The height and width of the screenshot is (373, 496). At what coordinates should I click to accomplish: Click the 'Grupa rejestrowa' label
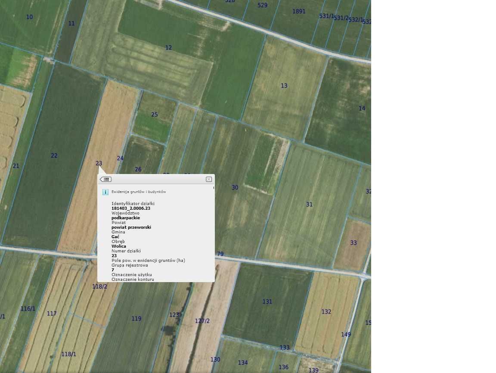click(x=130, y=265)
